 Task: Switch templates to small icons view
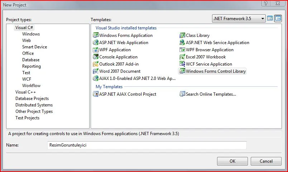[278, 18]
